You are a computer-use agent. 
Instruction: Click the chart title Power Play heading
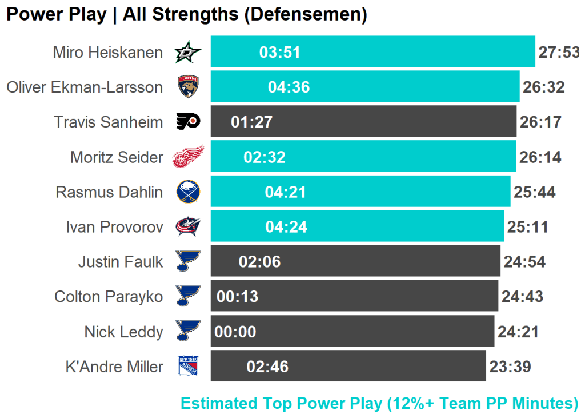click(x=186, y=15)
